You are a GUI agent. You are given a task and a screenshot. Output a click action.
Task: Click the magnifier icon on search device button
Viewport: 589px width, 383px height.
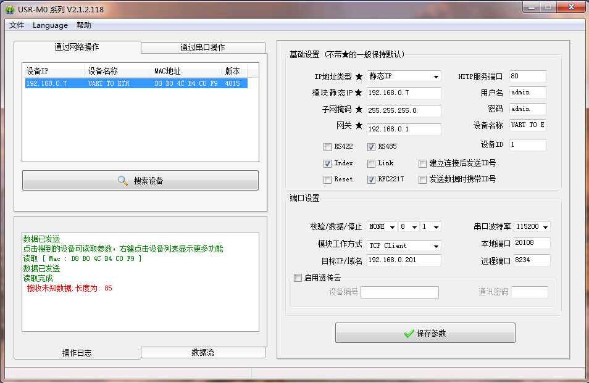(x=122, y=181)
